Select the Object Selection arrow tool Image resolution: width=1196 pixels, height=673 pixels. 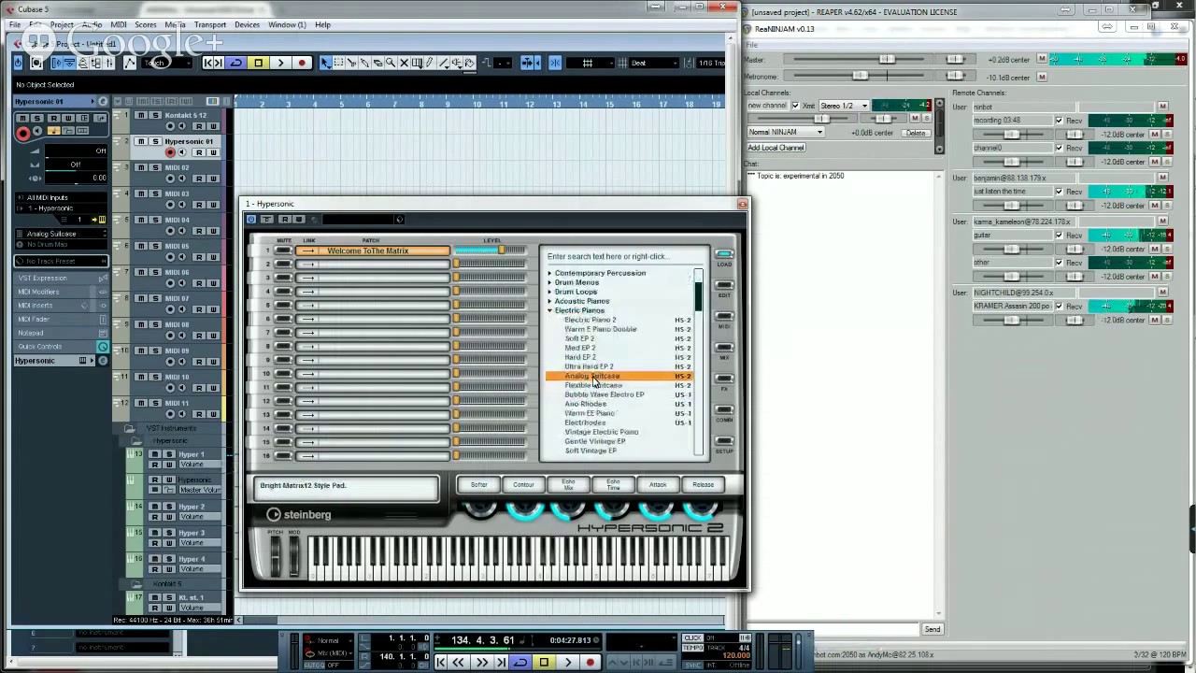tap(325, 63)
